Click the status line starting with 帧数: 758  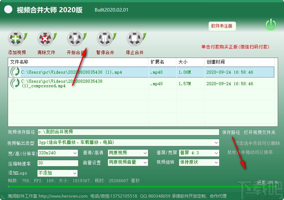pyautogui.click(x=74, y=181)
